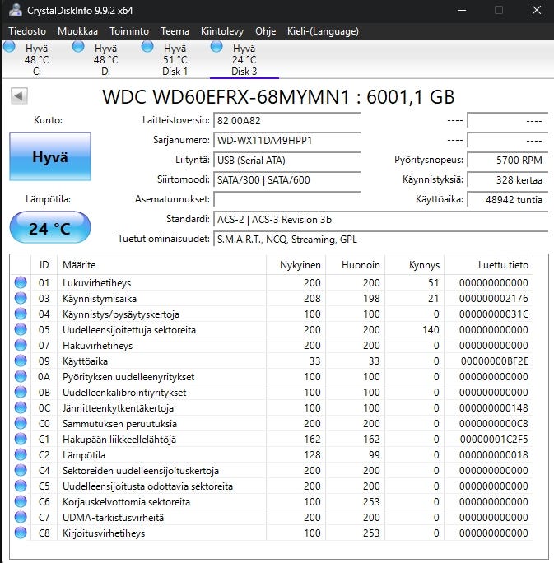
Task: Minimize the CrystalDiskInfo window
Action: [462, 10]
